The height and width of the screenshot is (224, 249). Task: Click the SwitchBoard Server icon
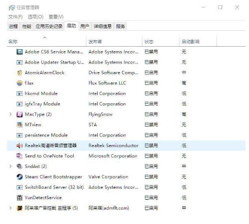point(19,187)
